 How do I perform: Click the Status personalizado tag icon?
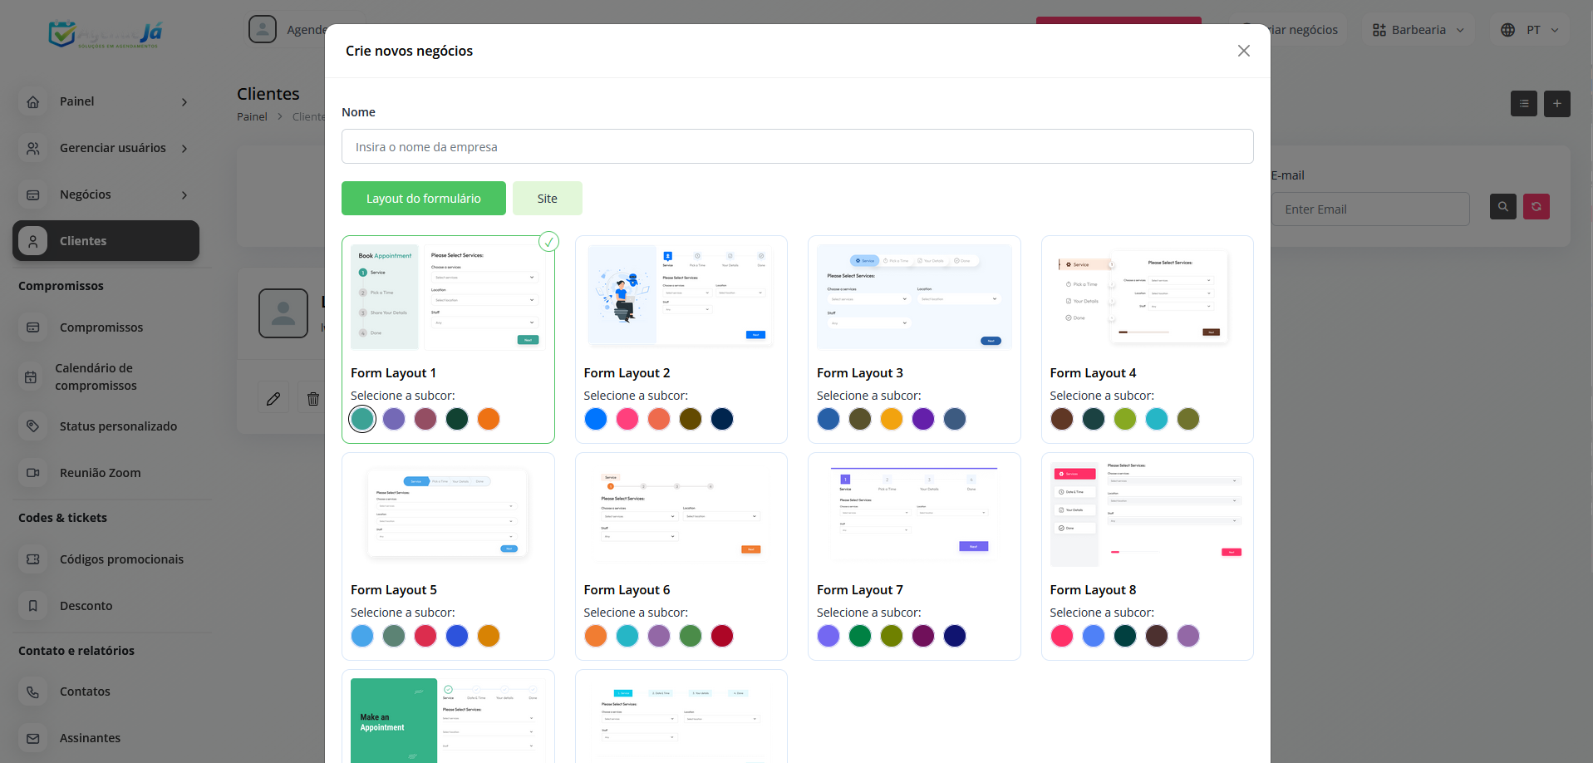[33, 426]
